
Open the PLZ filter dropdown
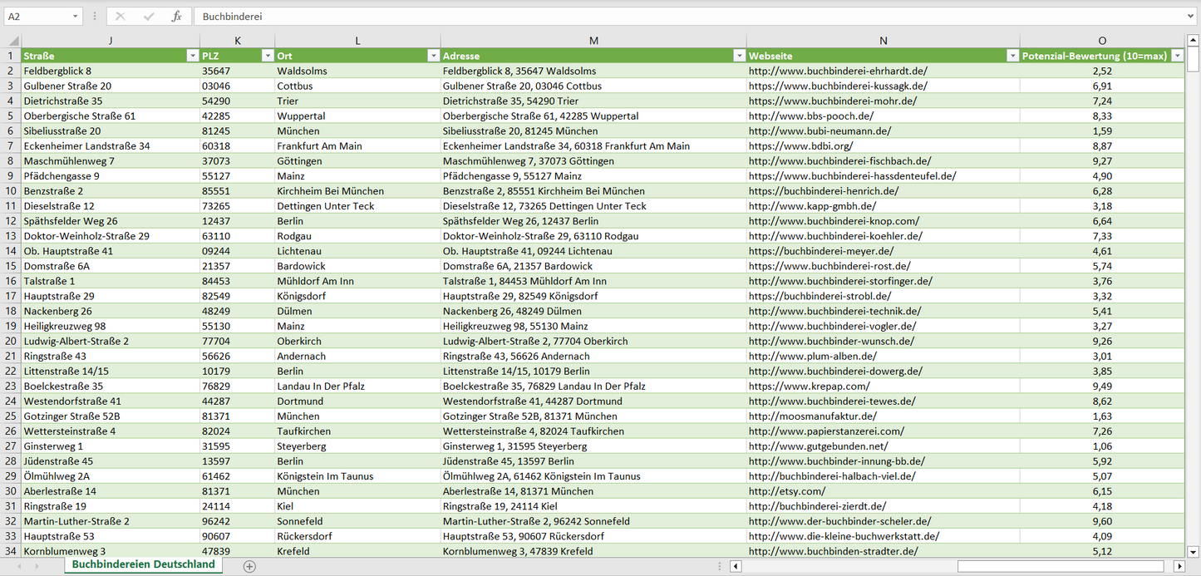coord(267,56)
